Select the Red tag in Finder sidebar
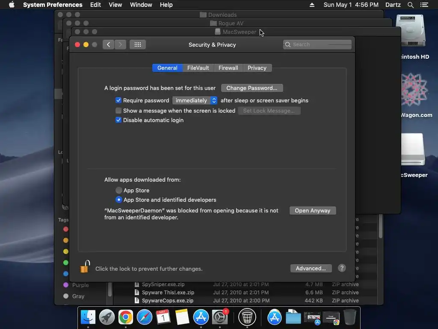 (65, 229)
